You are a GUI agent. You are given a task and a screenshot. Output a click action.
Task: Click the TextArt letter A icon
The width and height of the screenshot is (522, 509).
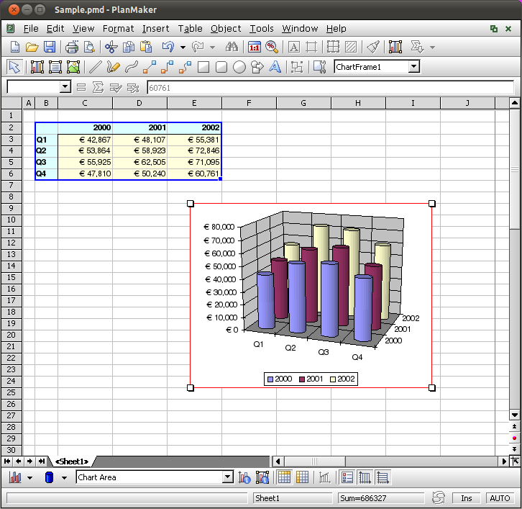tap(275, 67)
